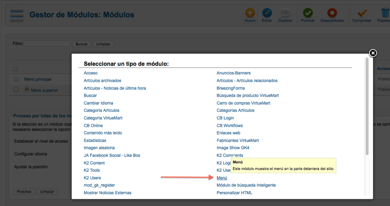Viewport: 390px width, 206px height.
Task: Click the Despublicado red icon
Action: [332, 13]
